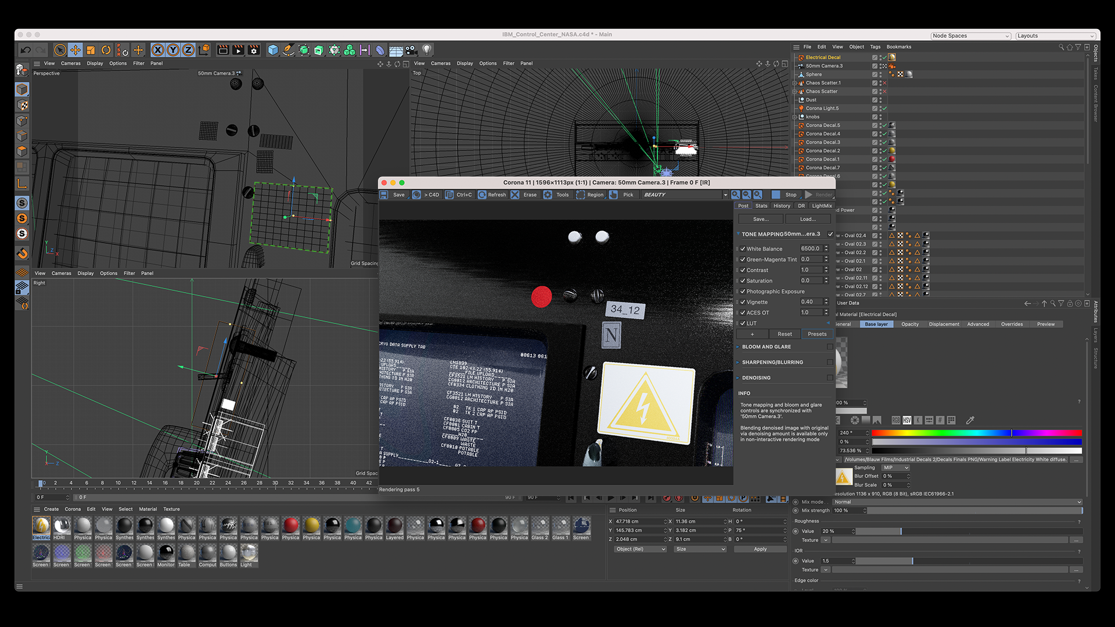This screenshot has height=627, width=1115.
Task: Click the Load... button in Post tab
Action: [x=808, y=219]
